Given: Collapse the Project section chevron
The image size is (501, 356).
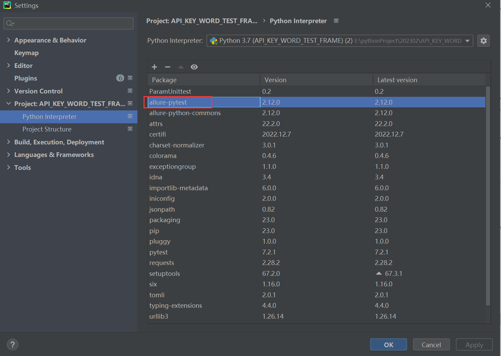Looking at the screenshot, I should [x=9, y=104].
